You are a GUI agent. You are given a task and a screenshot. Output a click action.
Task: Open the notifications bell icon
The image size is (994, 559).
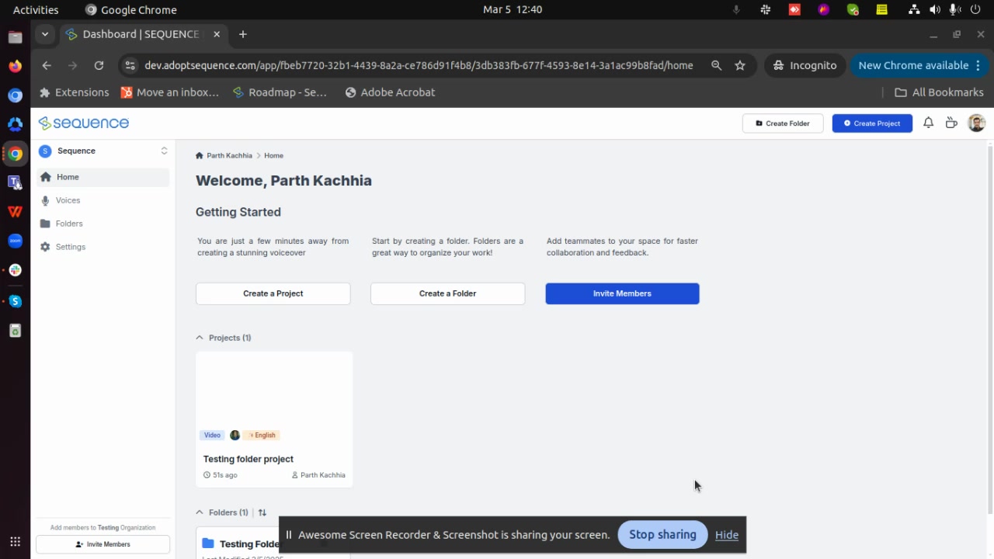[928, 123]
